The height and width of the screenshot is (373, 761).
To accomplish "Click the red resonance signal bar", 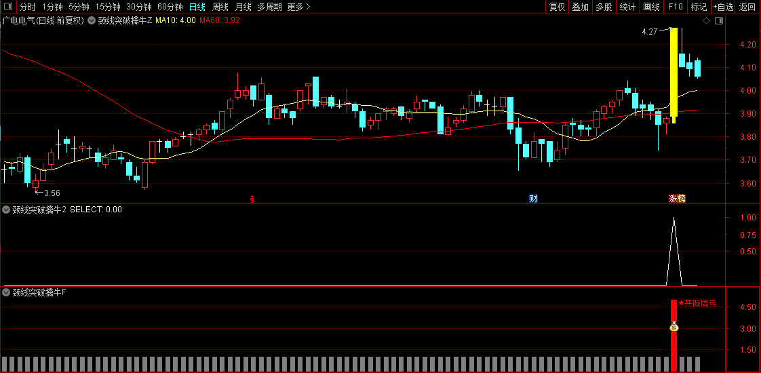I will click(674, 336).
